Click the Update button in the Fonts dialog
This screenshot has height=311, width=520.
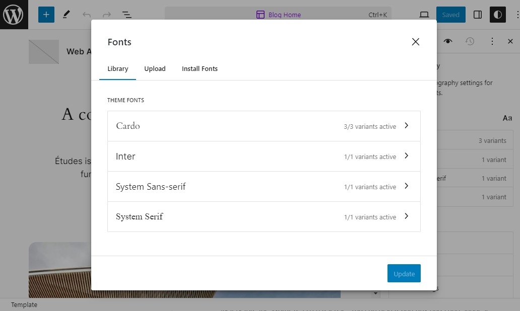pyautogui.click(x=404, y=273)
